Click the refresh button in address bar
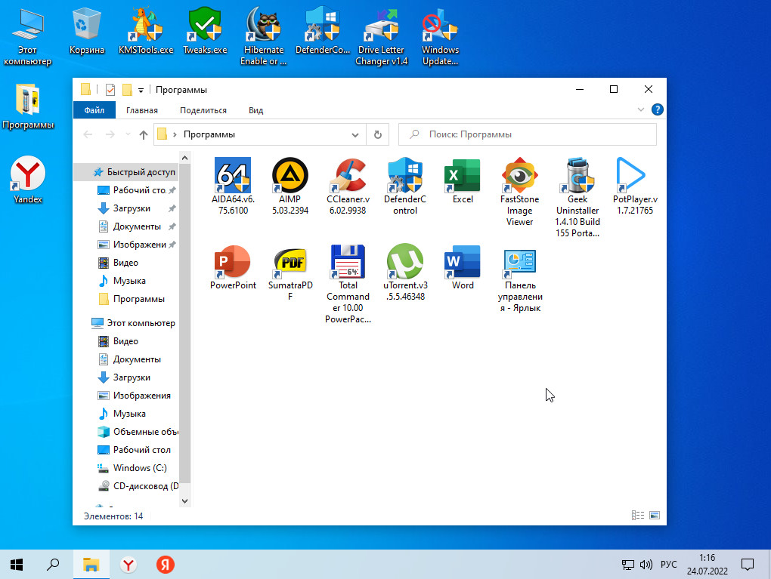This screenshot has width=771, height=579. point(378,134)
